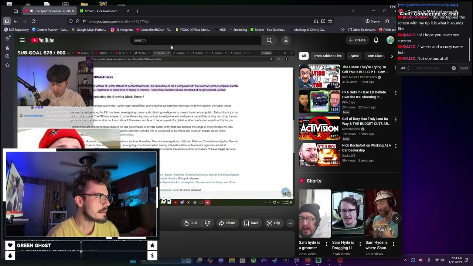473x266 pixels.
Task: Open Steam from the Windows taskbar
Action: pyautogui.click(x=275, y=261)
